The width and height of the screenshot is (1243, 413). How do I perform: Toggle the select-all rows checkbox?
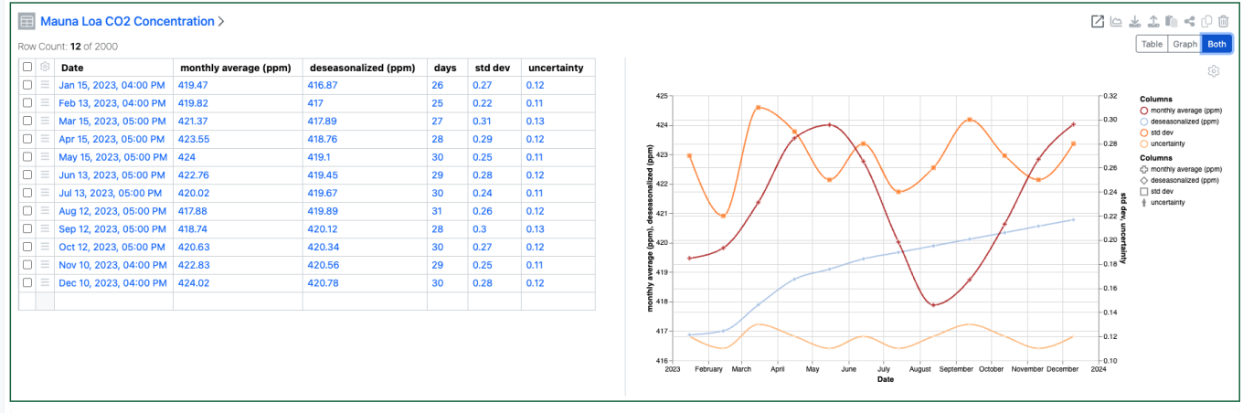pyautogui.click(x=27, y=68)
